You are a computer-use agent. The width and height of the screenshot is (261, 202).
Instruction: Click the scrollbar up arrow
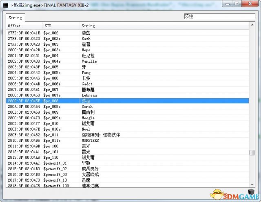click(x=252, y=25)
